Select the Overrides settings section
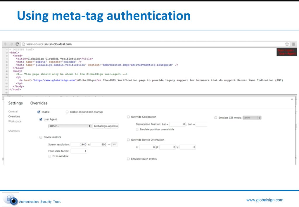Screen dimensions: 299x207 14,116
